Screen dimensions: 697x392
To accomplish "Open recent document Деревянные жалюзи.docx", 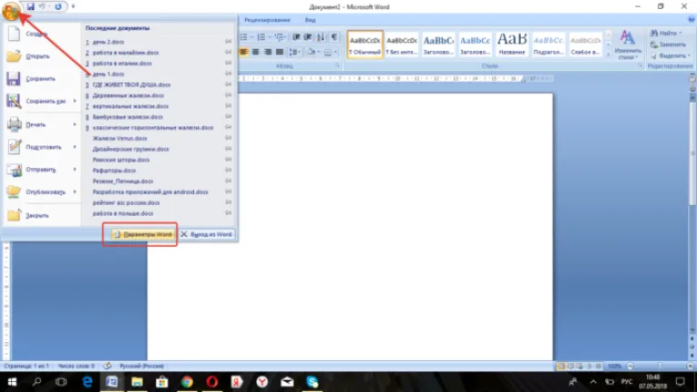I will tap(128, 95).
